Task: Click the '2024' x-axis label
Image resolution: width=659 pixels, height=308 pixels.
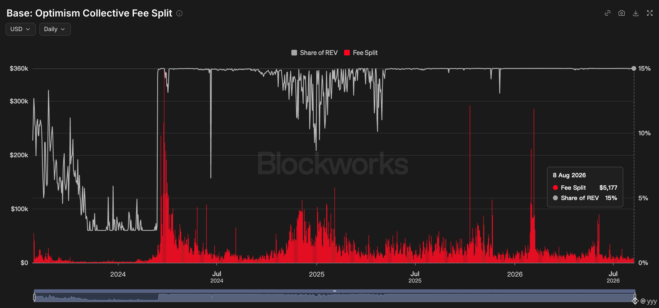Action: coord(118,274)
